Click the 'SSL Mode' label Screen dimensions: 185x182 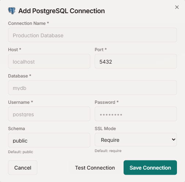105,129
